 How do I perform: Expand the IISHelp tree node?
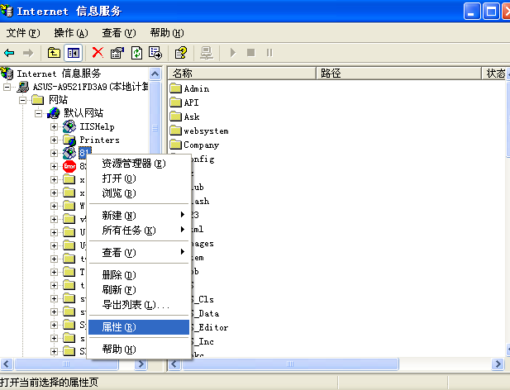click(55, 126)
